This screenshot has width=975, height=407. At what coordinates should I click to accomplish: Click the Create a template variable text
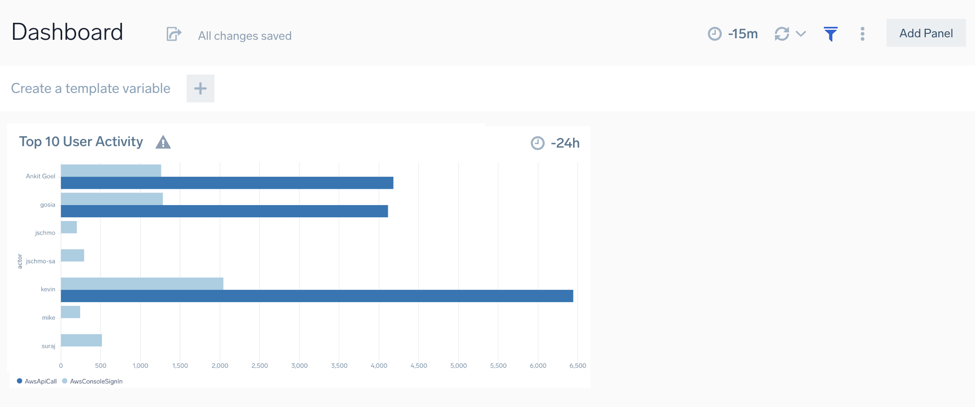(91, 88)
